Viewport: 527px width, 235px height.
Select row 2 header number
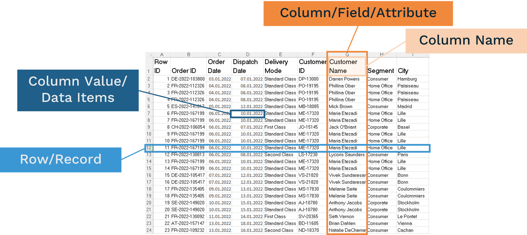coord(149,79)
